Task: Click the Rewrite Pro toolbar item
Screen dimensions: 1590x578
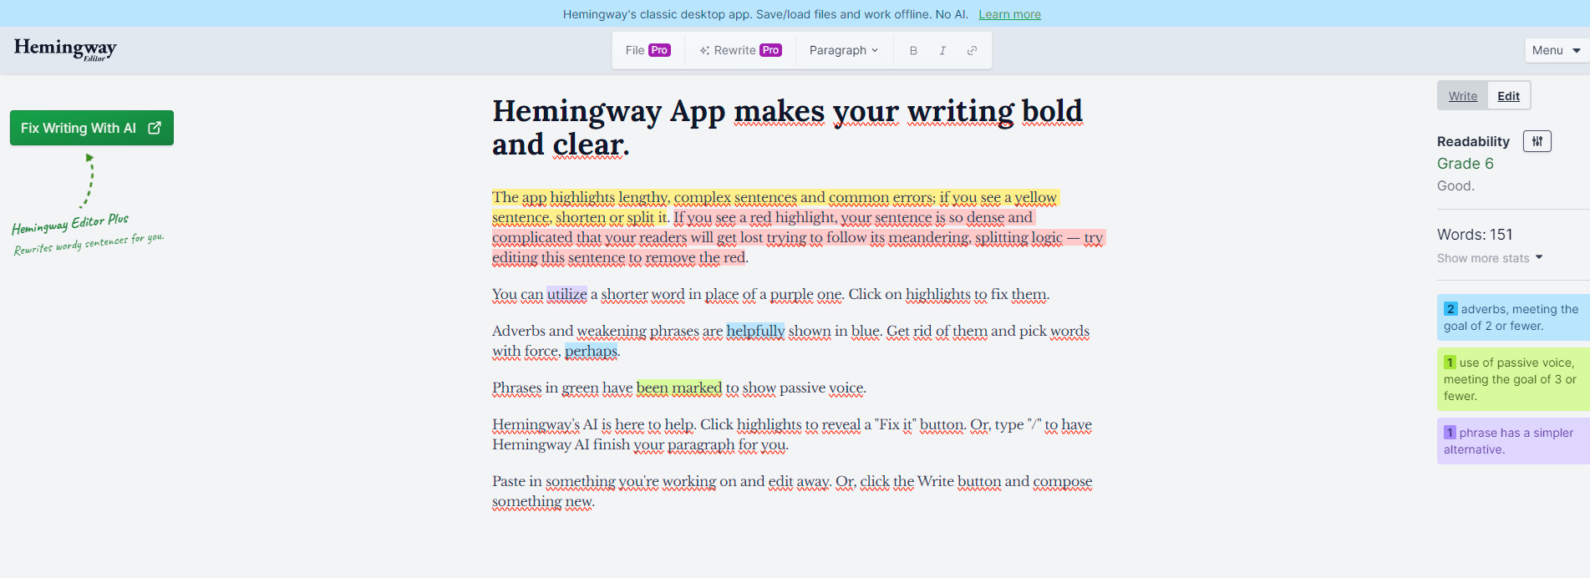Action: pyautogui.click(x=740, y=50)
